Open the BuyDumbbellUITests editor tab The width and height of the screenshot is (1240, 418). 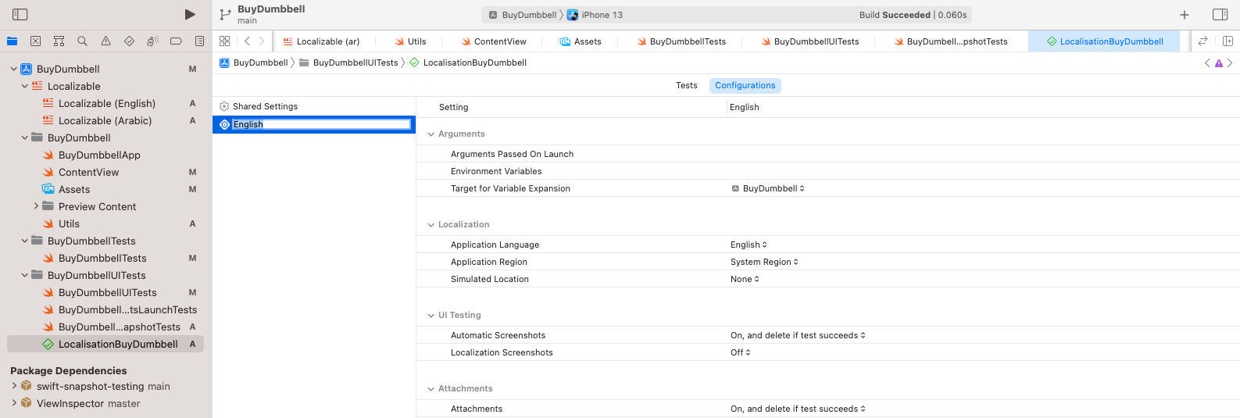pyautogui.click(x=810, y=41)
